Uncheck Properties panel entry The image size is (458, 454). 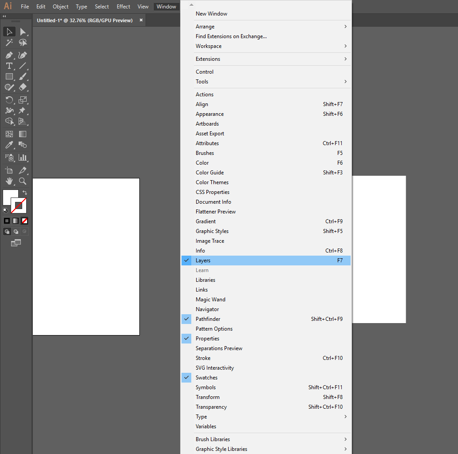point(266,338)
